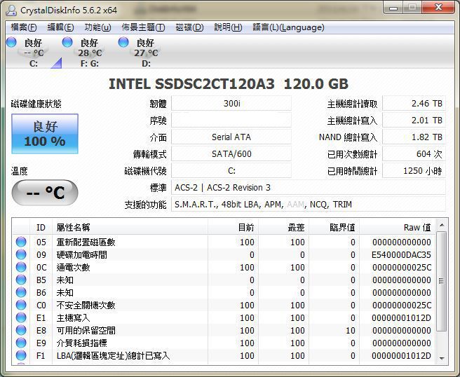Click the CrystalDiskInfo title bar app icon

pos(12,11)
